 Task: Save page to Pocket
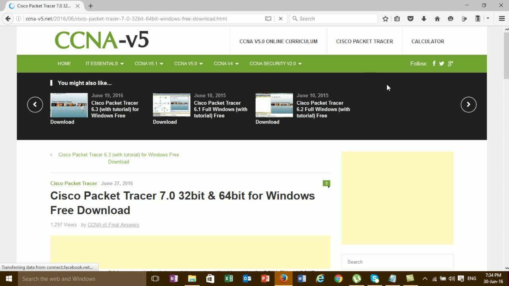[410, 19]
